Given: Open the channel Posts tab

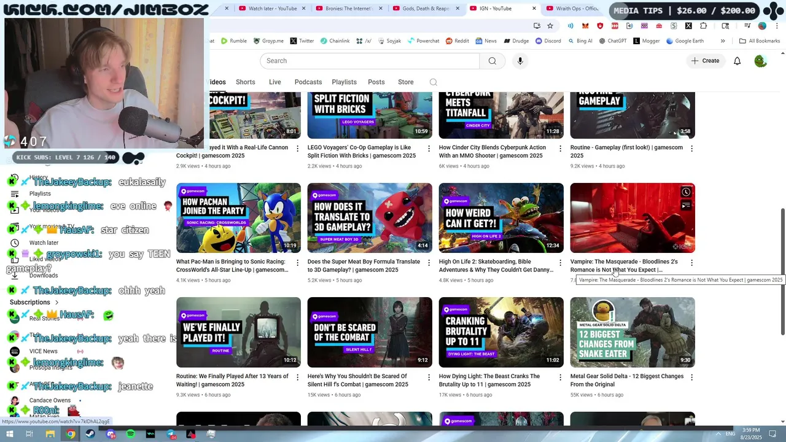Looking at the screenshot, I should [376, 82].
